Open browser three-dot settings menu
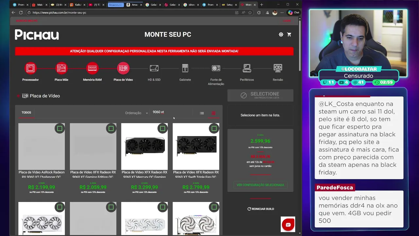Viewport: 419px width, 236px height. tap(282, 12)
